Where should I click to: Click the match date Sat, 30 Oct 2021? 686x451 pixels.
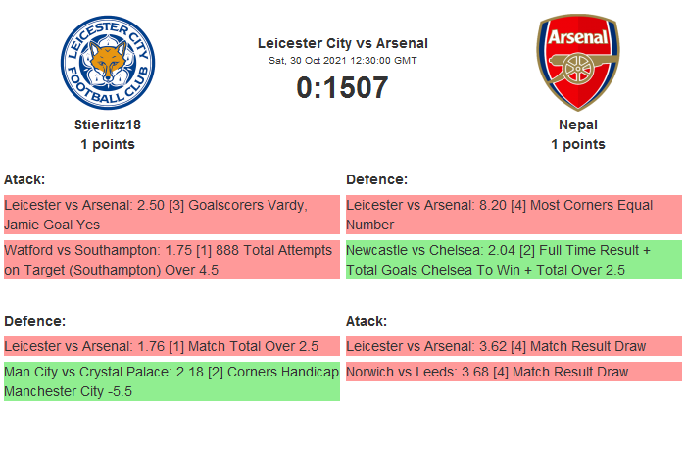[342, 61]
